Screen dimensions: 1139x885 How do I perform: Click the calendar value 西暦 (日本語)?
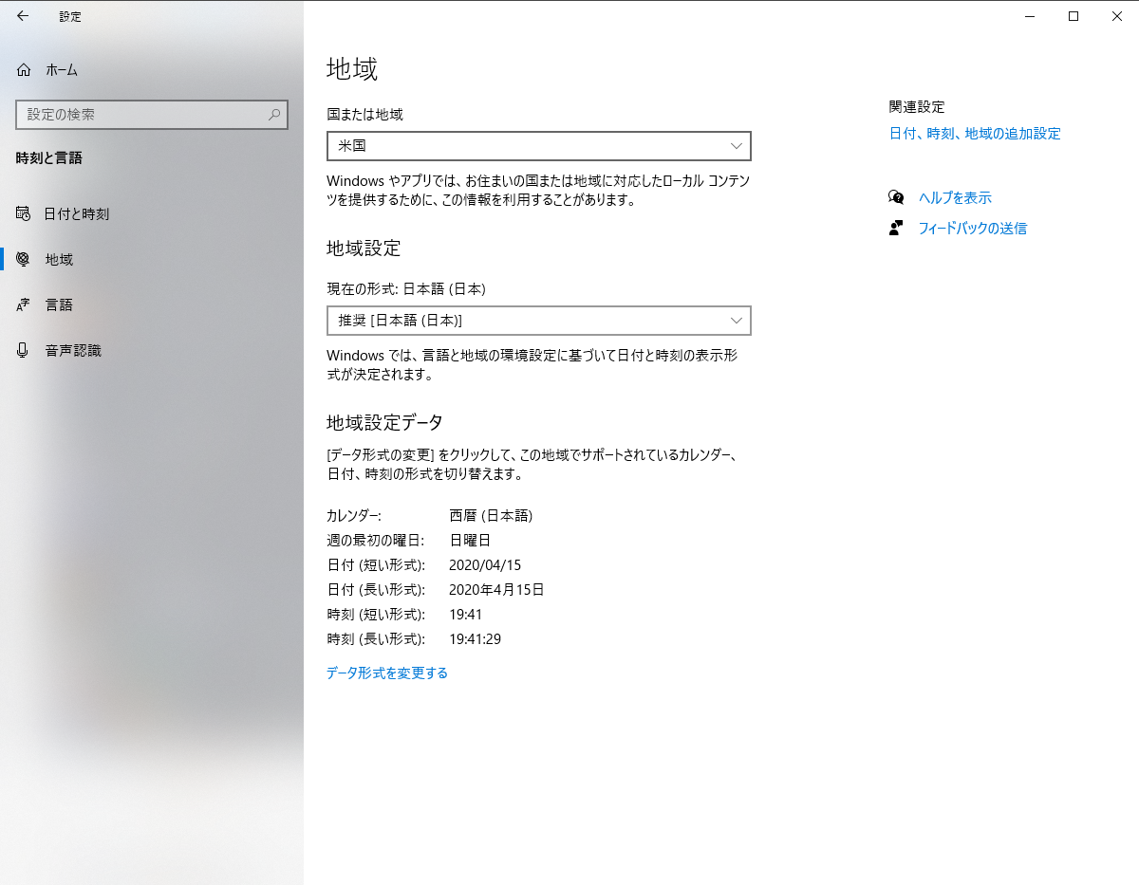[491, 515]
